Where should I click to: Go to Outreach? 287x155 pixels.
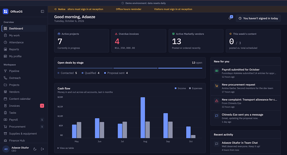(24, 78)
